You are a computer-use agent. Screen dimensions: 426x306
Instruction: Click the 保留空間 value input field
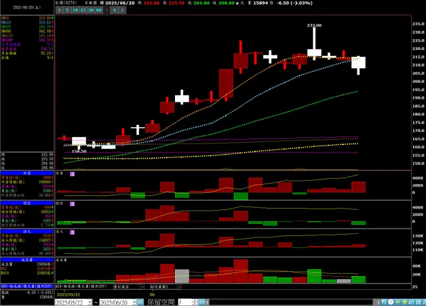click(185, 302)
